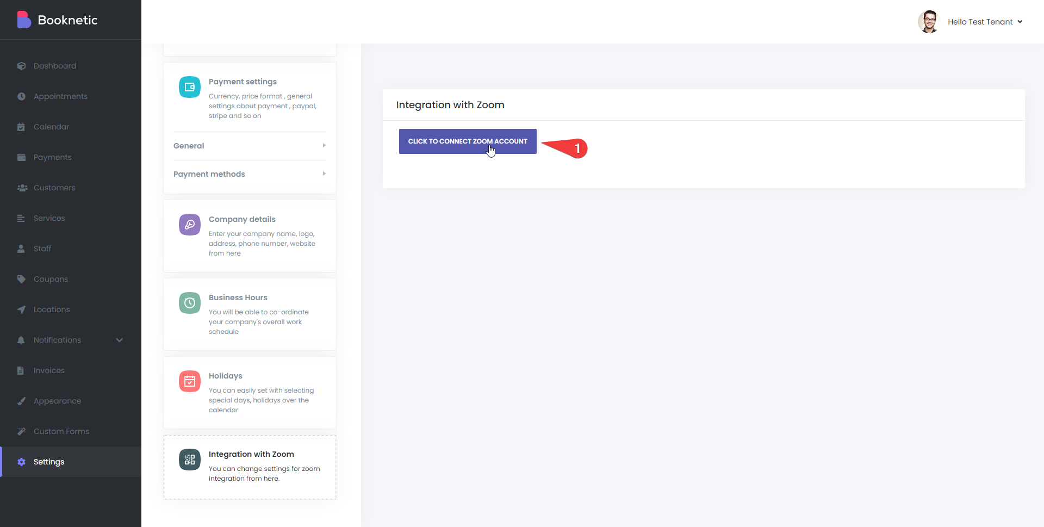Click the Settings gear icon
1044x527 pixels.
point(21,462)
